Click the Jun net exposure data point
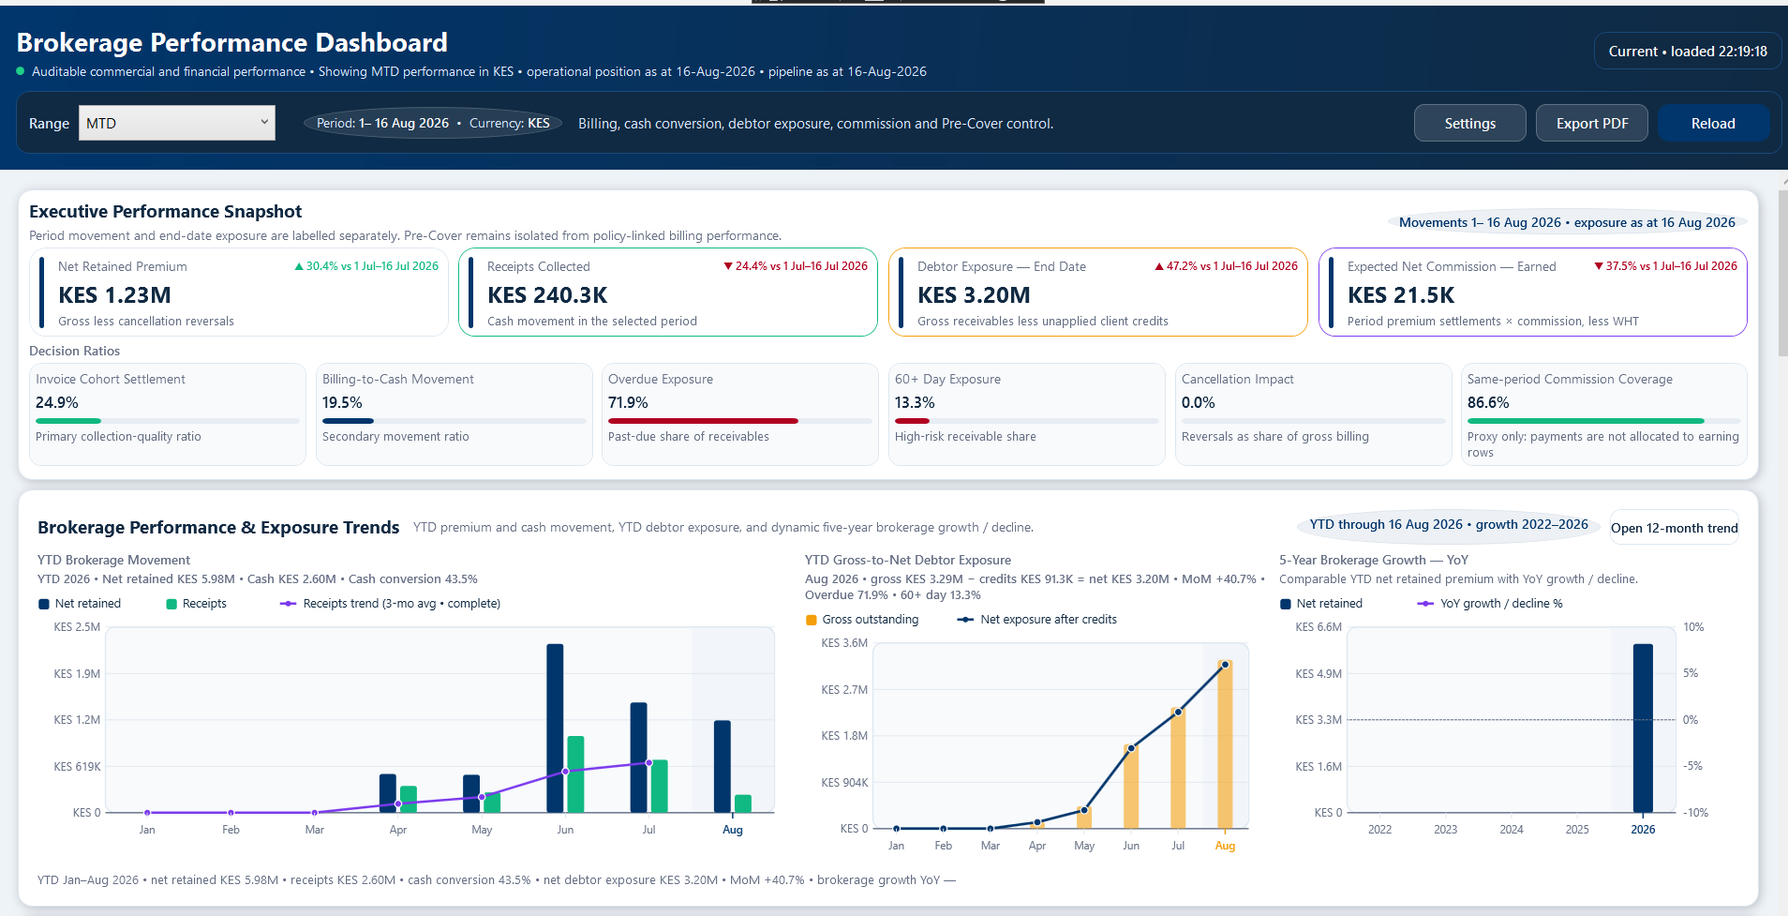 click(x=1131, y=748)
